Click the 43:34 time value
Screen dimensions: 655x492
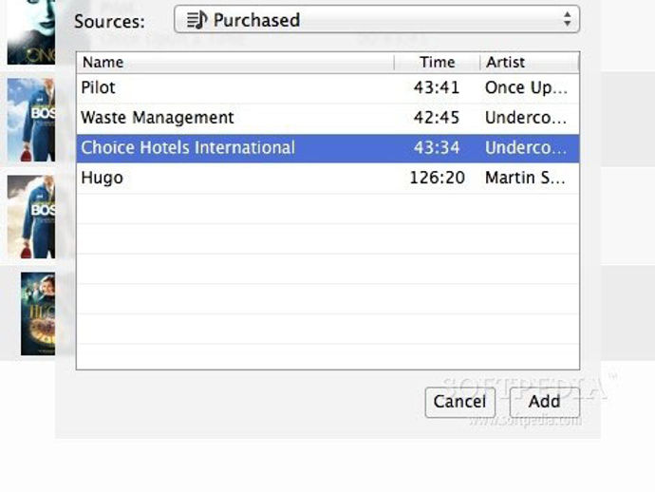coord(437,148)
